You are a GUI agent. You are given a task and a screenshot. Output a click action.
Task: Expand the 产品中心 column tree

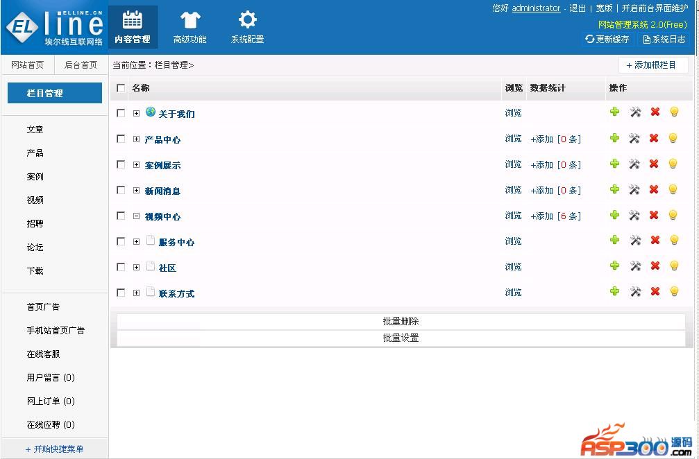coord(137,139)
